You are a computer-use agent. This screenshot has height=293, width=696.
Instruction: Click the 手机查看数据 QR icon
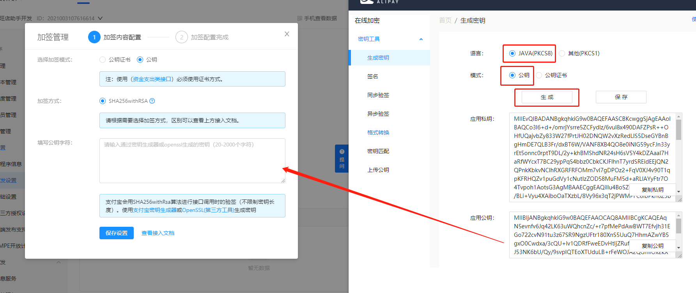coord(300,18)
